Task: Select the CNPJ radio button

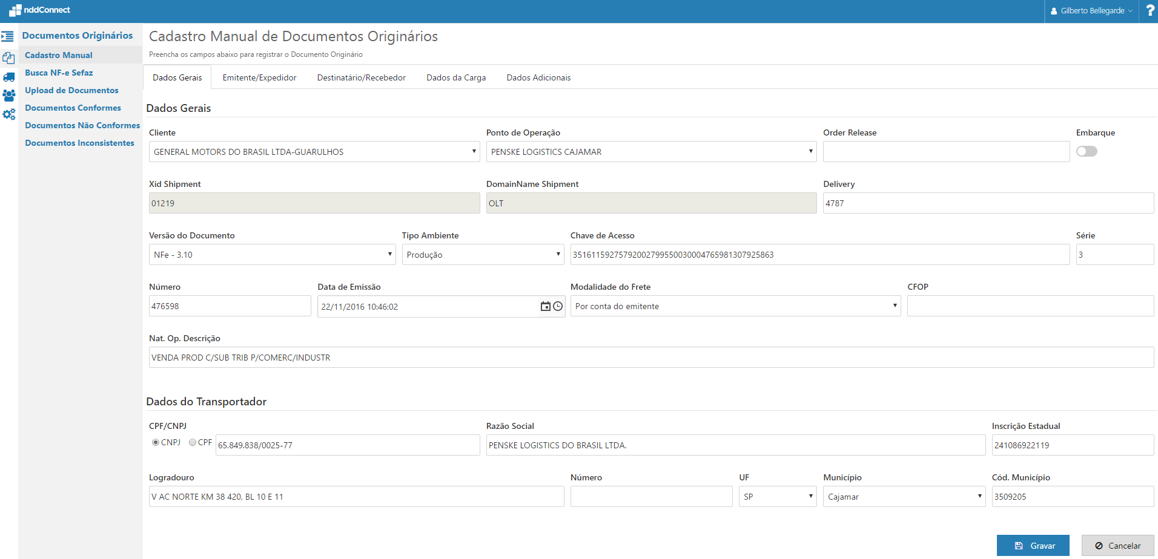Action: 156,442
